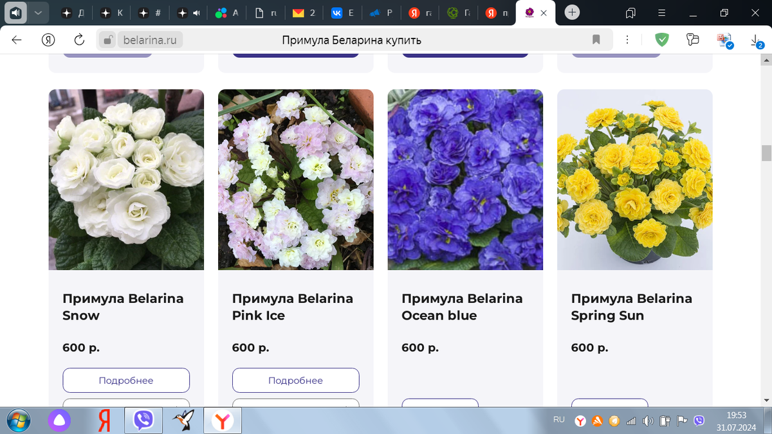Open Viber from the taskbar
Screen dimensions: 772x434
click(x=143, y=421)
